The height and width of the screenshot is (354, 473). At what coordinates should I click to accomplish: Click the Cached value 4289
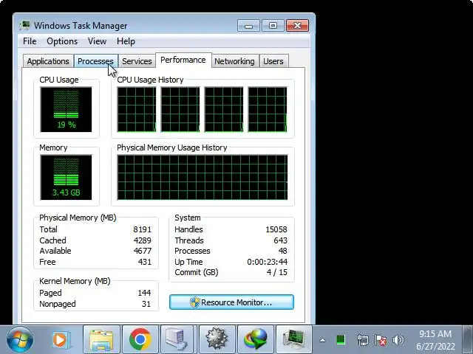[143, 240]
